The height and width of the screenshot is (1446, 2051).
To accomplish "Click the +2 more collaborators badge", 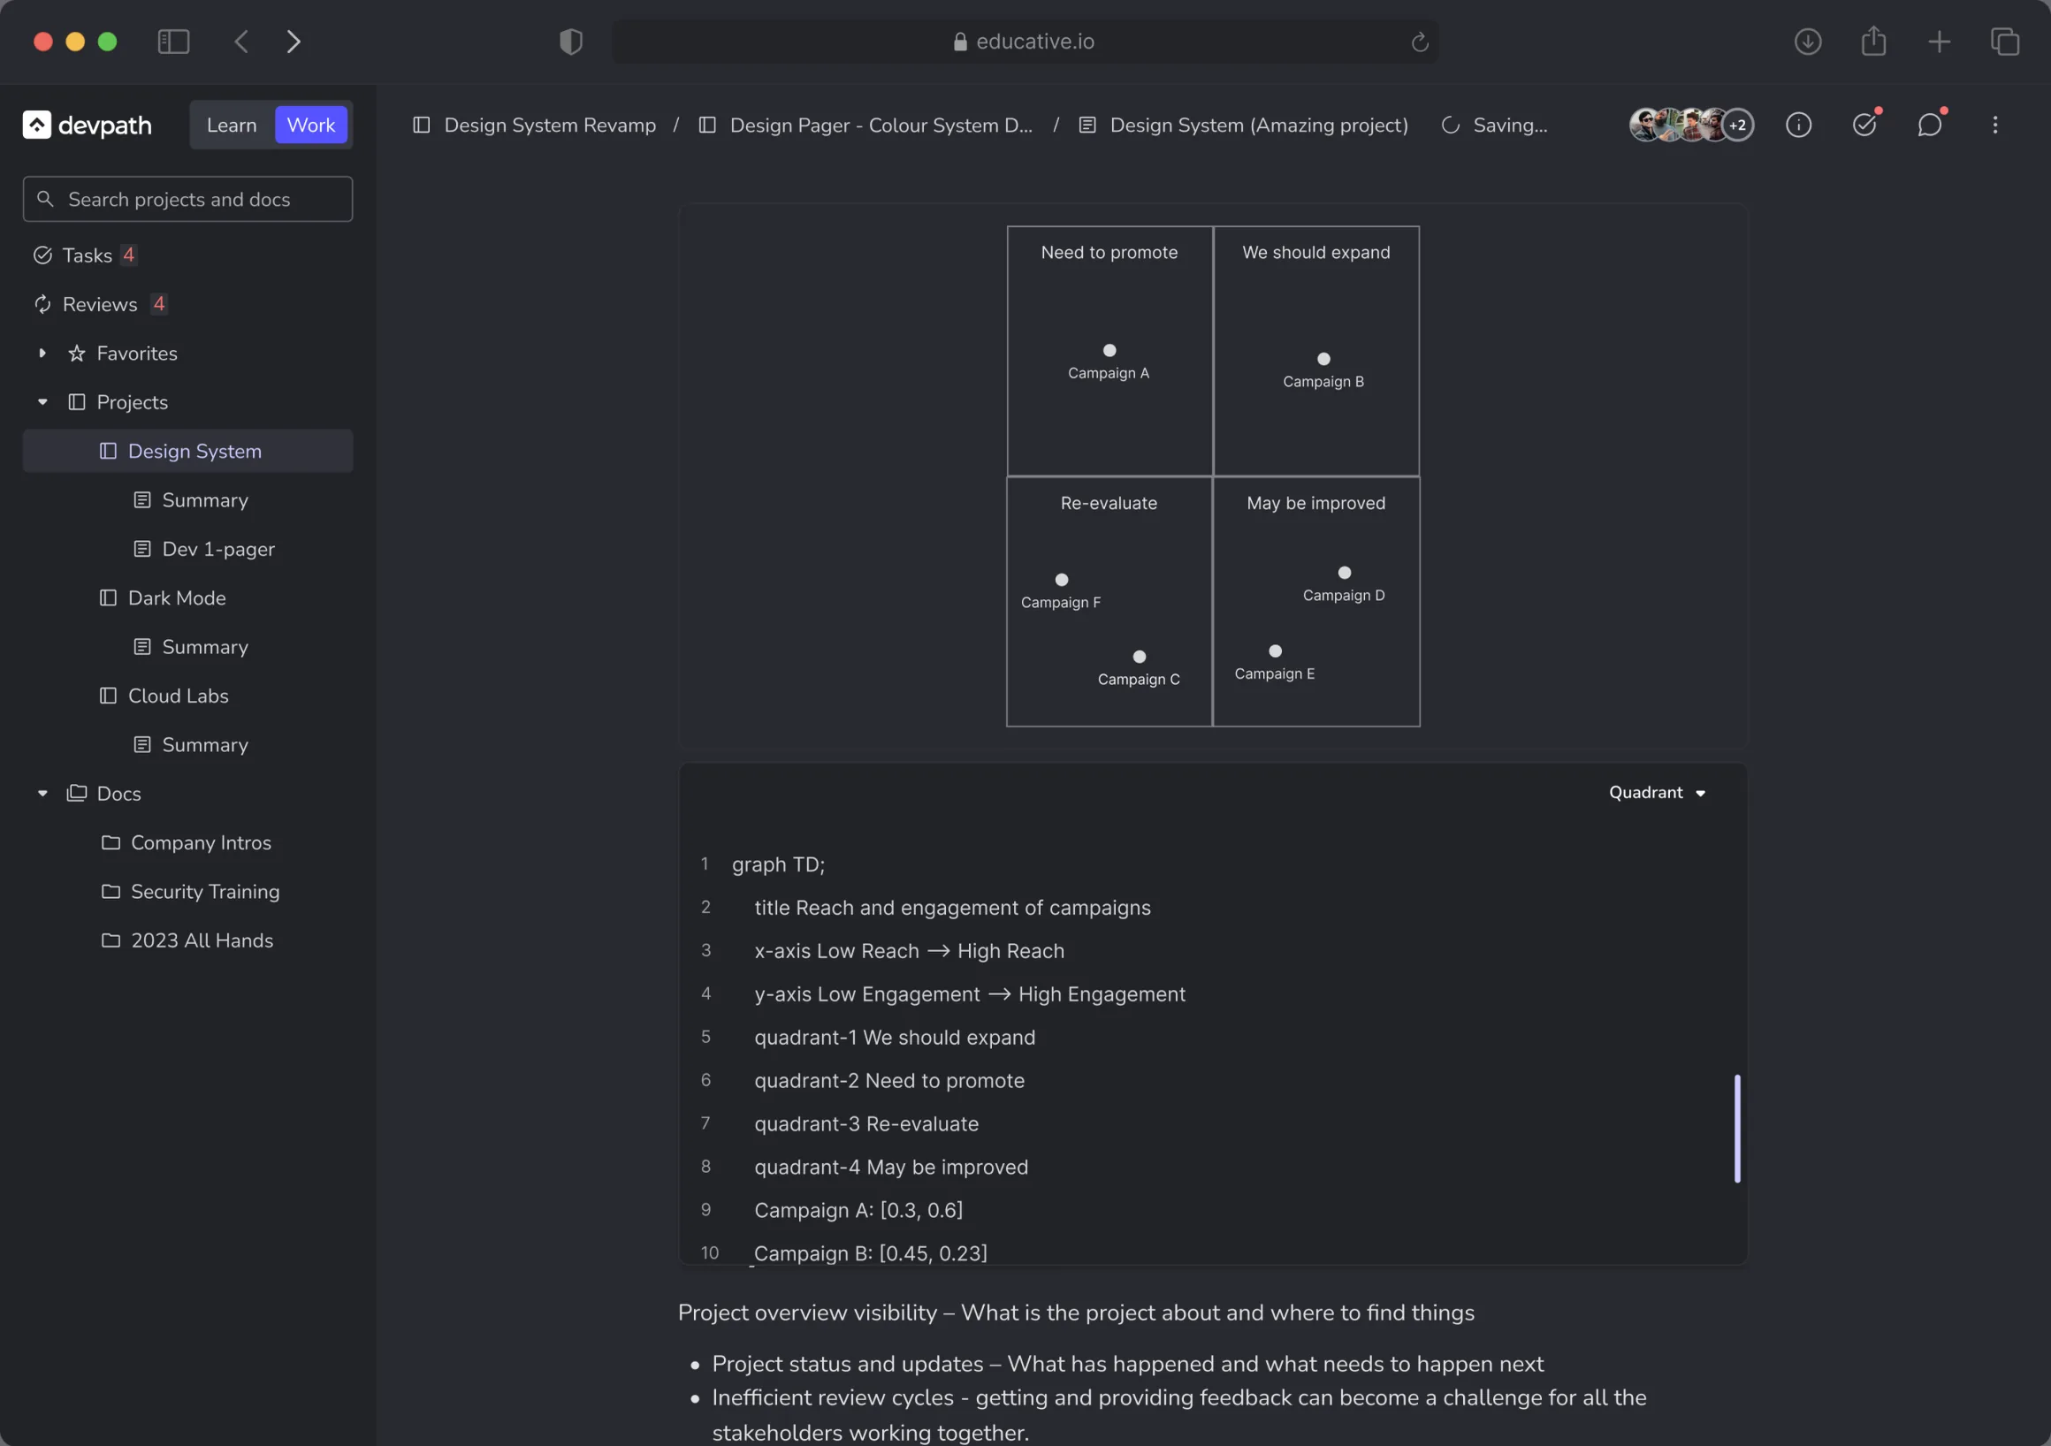I will pyautogui.click(x=1737, y=125).
